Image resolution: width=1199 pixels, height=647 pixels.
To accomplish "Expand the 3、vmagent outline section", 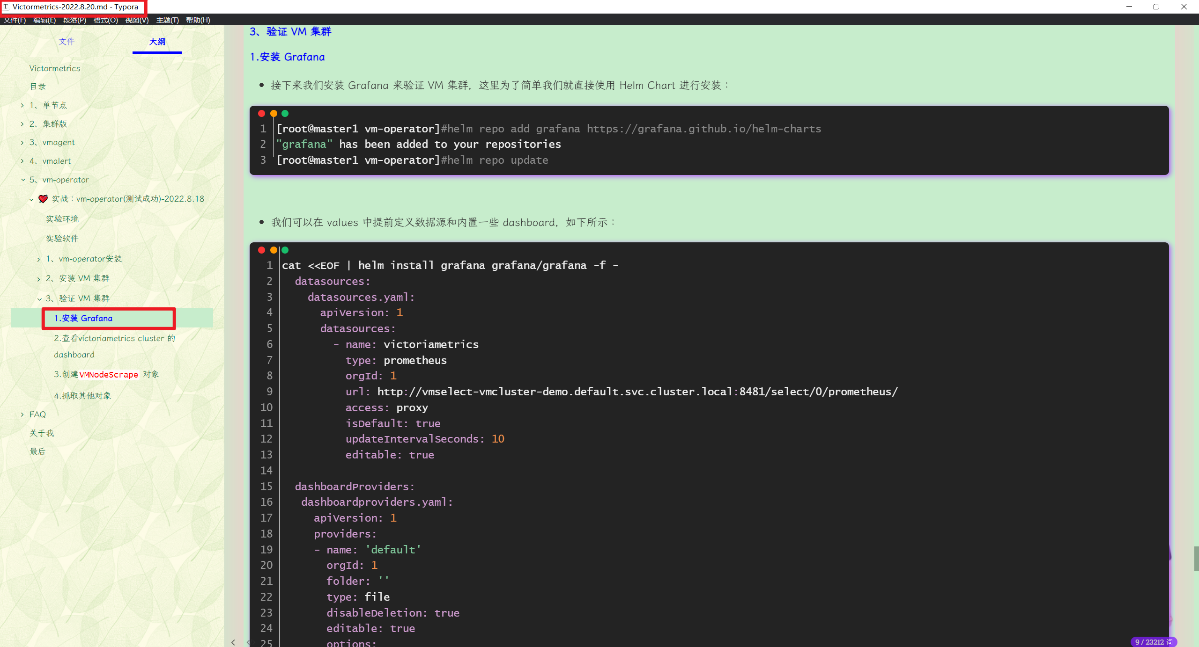I will tap(22, 143).
